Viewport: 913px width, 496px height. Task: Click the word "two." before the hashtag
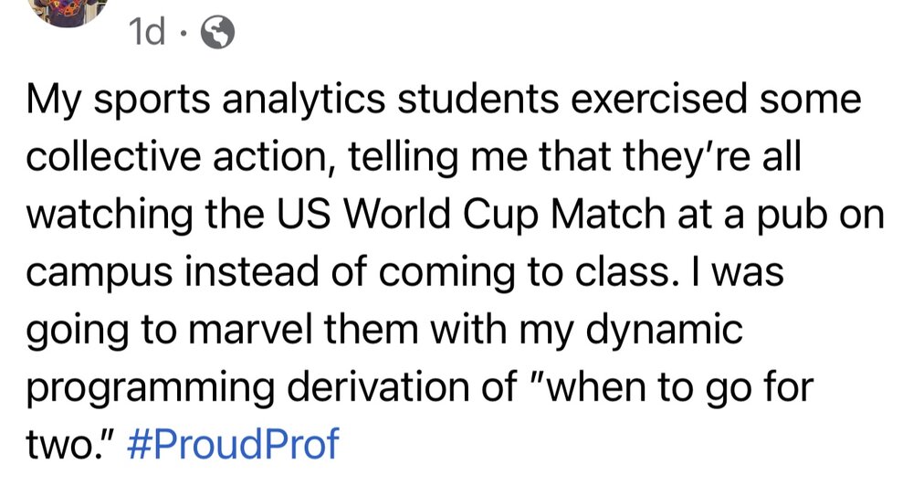coord(73,445)
